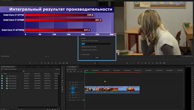This screenshot has width=194, height=110.
Task: Go to In point in Program monitor
Action: click(138, 63)
